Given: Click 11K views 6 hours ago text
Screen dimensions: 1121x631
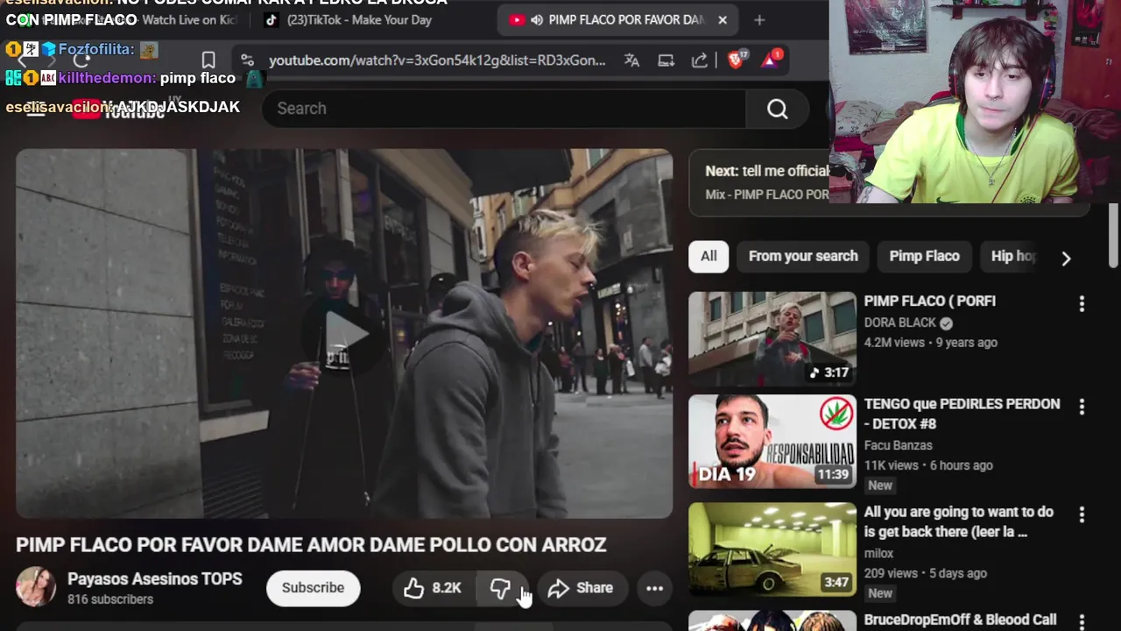Looking at the screenshot, I should (x=928, y=465).
